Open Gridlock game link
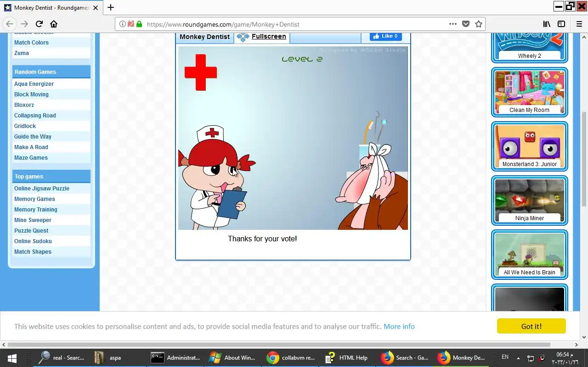This screenshot has width=588, height=367. [x=25, y=126]
